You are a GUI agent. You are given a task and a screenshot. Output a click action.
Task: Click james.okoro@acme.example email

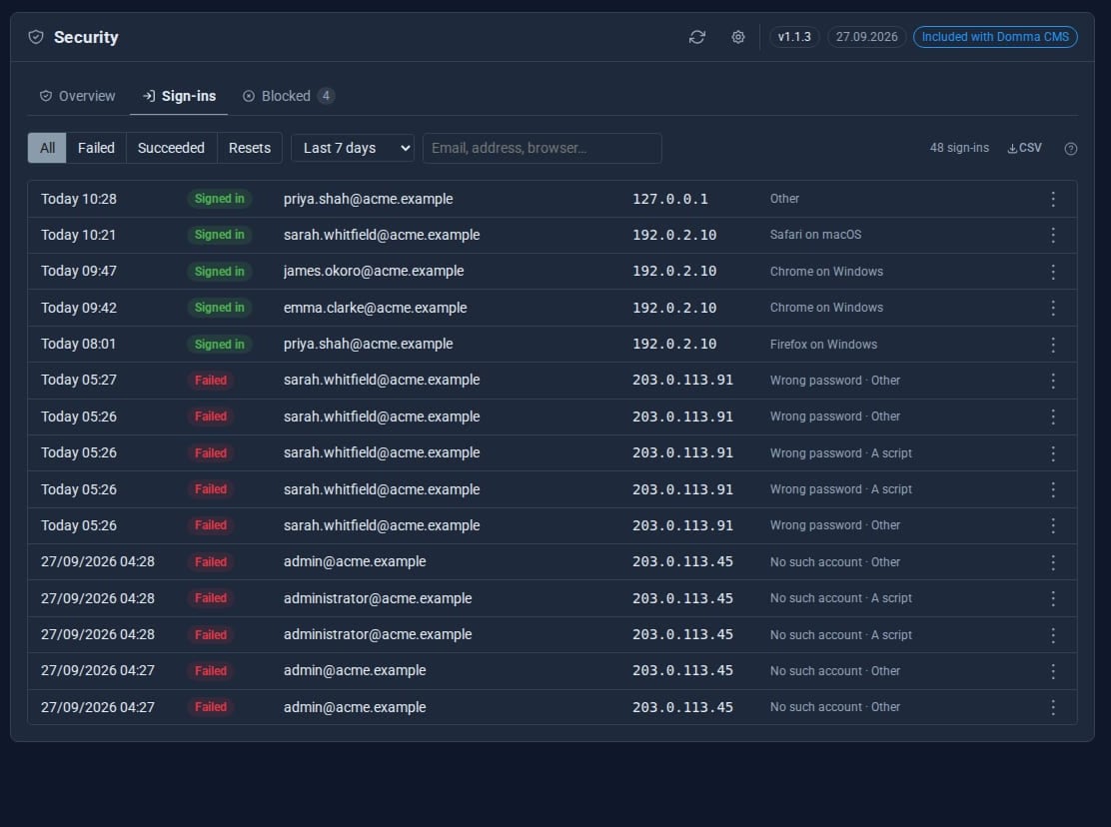point(374,272)
